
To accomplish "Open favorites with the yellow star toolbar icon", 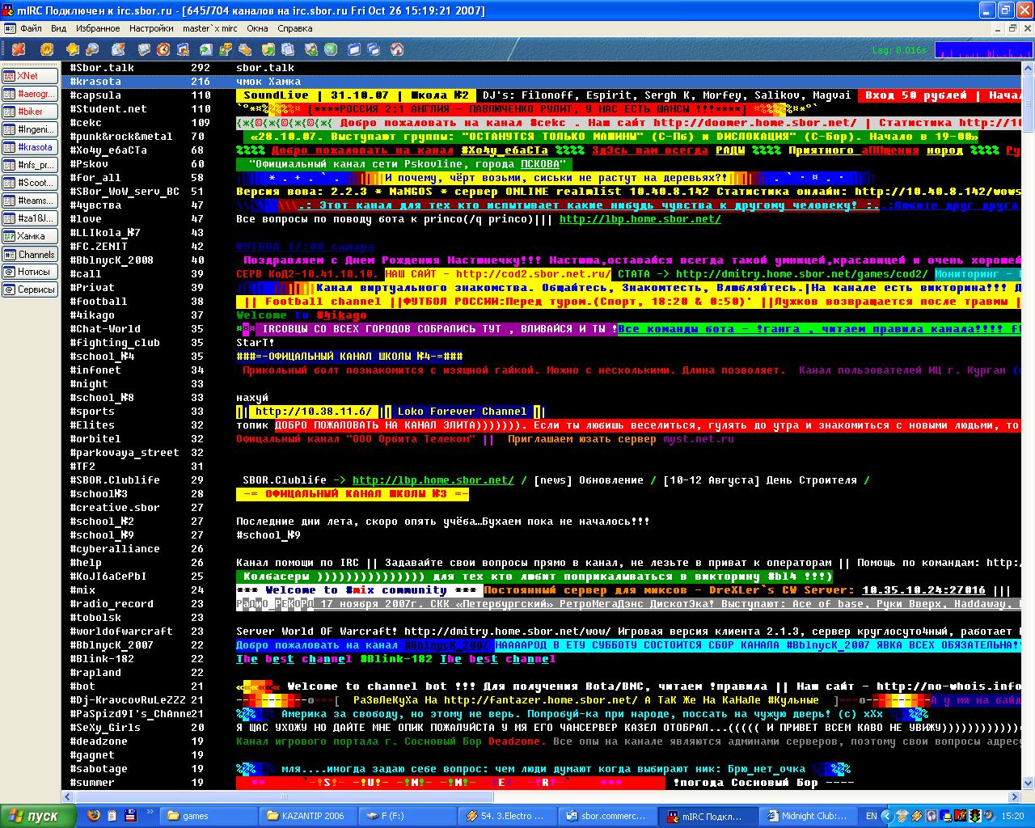I will click(73, 49).
